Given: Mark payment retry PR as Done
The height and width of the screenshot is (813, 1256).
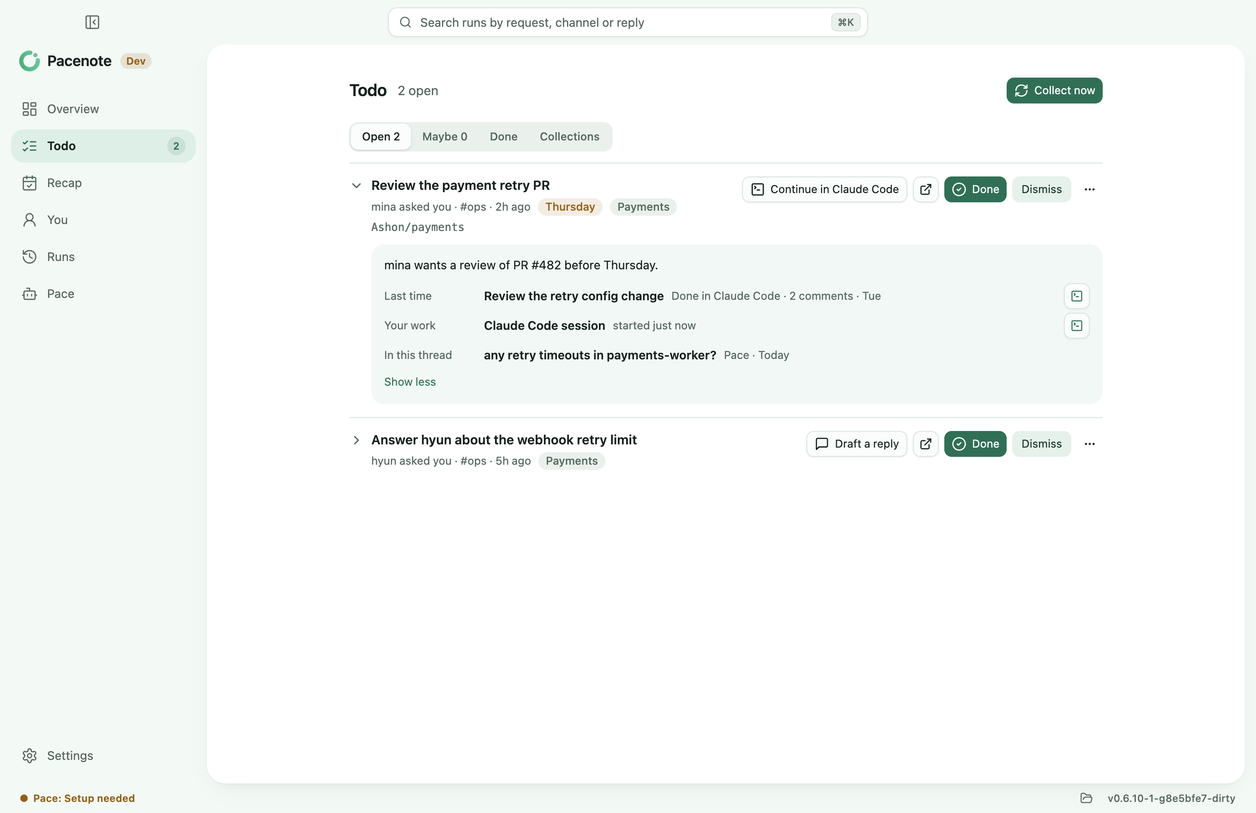Looking at the screenshot, I should (x=975, y=189).
